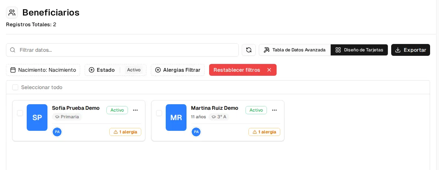Click the Primaria grade tag
Viewport: 439px width, 170px height.
[67, 117]
